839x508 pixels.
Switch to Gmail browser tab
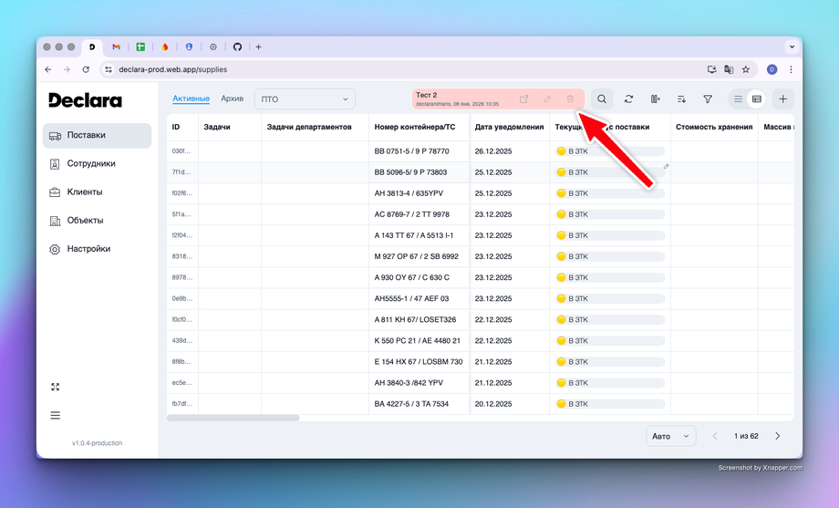(x=116, y=47)
